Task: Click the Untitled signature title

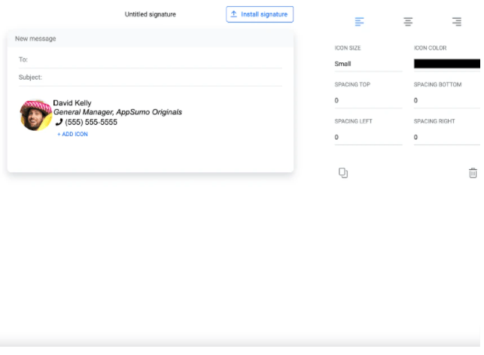Action: 151,14
